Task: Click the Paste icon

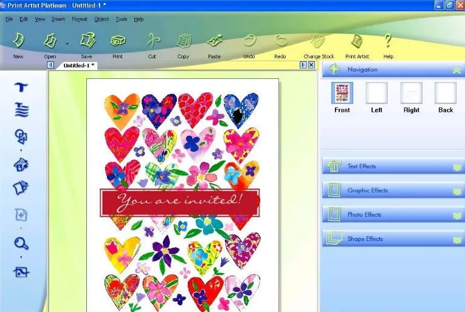Action: click(215, 41)
